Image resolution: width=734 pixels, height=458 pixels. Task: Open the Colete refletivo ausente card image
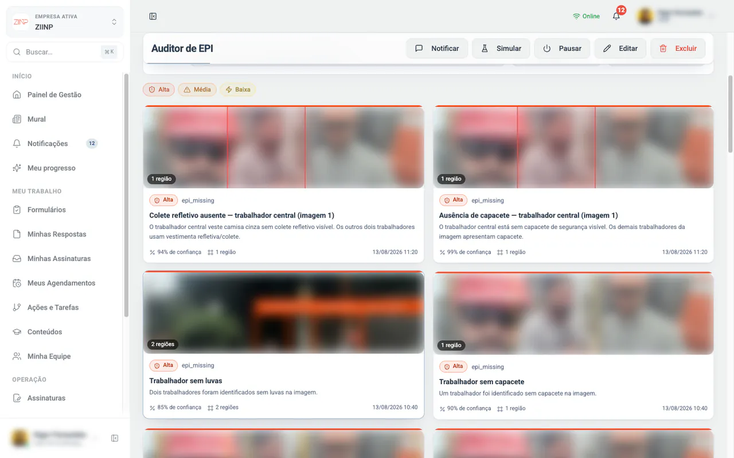pos(284,147)
